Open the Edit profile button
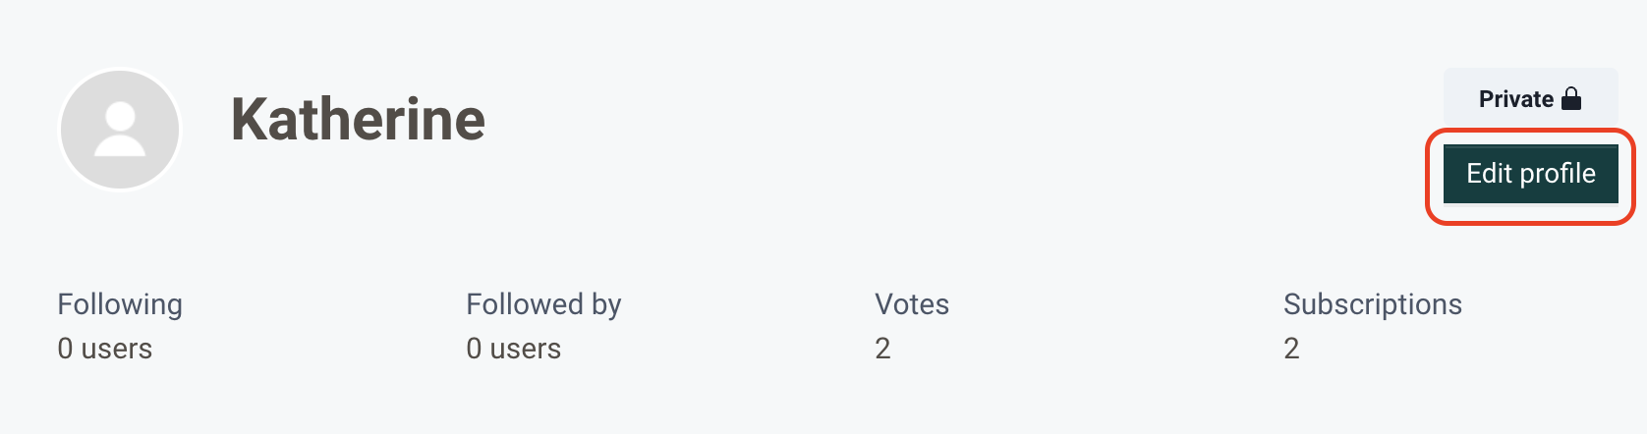This screenshot has height=434, width=1647. pyautogui.click(x=1530, y=174)
